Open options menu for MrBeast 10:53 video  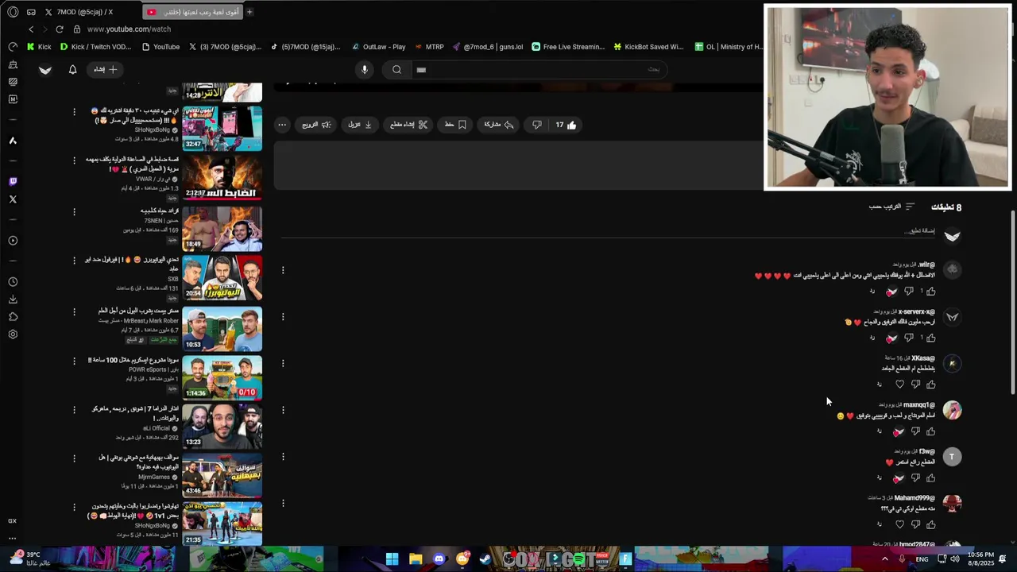coord(75,311)
